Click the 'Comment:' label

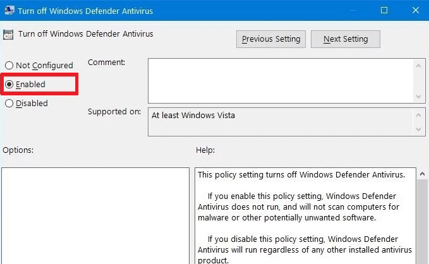pyautogui.click(x=106, y=63)
